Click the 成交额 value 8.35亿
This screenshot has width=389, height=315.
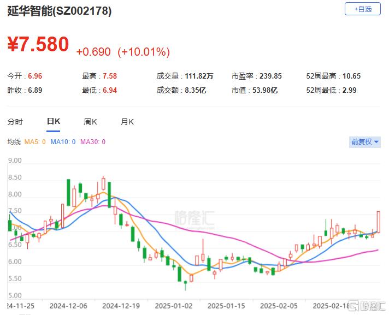pyautogui.click(x=196, y=90)
